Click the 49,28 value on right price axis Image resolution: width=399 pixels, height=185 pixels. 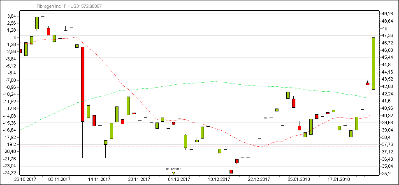point(387,14)
